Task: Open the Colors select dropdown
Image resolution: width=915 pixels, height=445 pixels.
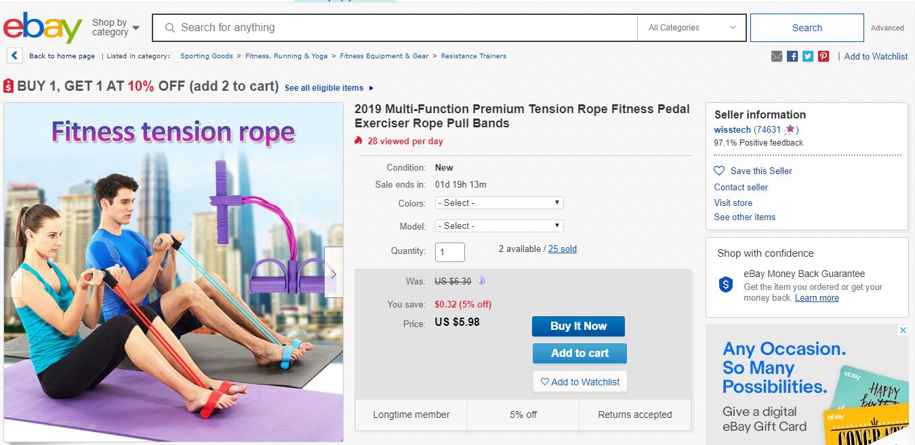Action: [x=500, y=203]
